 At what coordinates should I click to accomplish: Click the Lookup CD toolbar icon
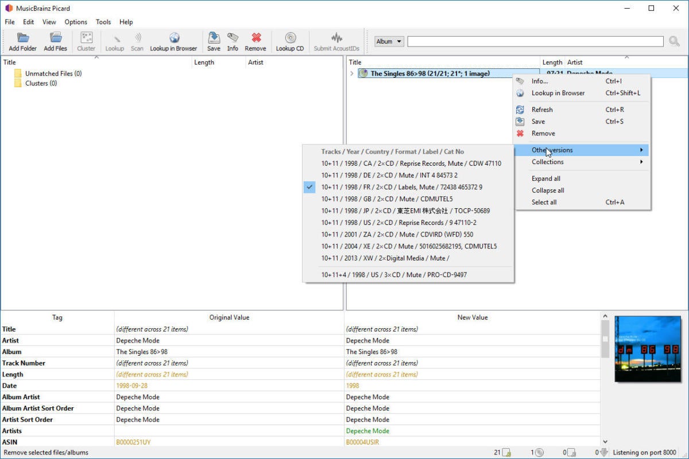[290, 38]
